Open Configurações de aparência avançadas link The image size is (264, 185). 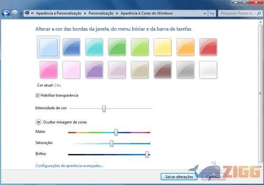[x=70, y=166]
